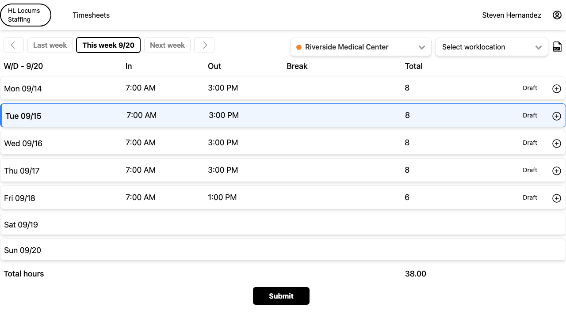Screen dimensions: 566x318
Task: Click the 38.00 total hours value
Action: point(416,274)
